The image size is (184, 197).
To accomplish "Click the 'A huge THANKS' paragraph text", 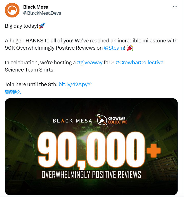I will [83, 40].
